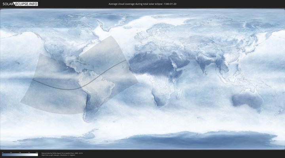This screenshot has height=158, width=285.
Task: Click the cloud coverage gradient legend bar
Action: coord(20,155)
